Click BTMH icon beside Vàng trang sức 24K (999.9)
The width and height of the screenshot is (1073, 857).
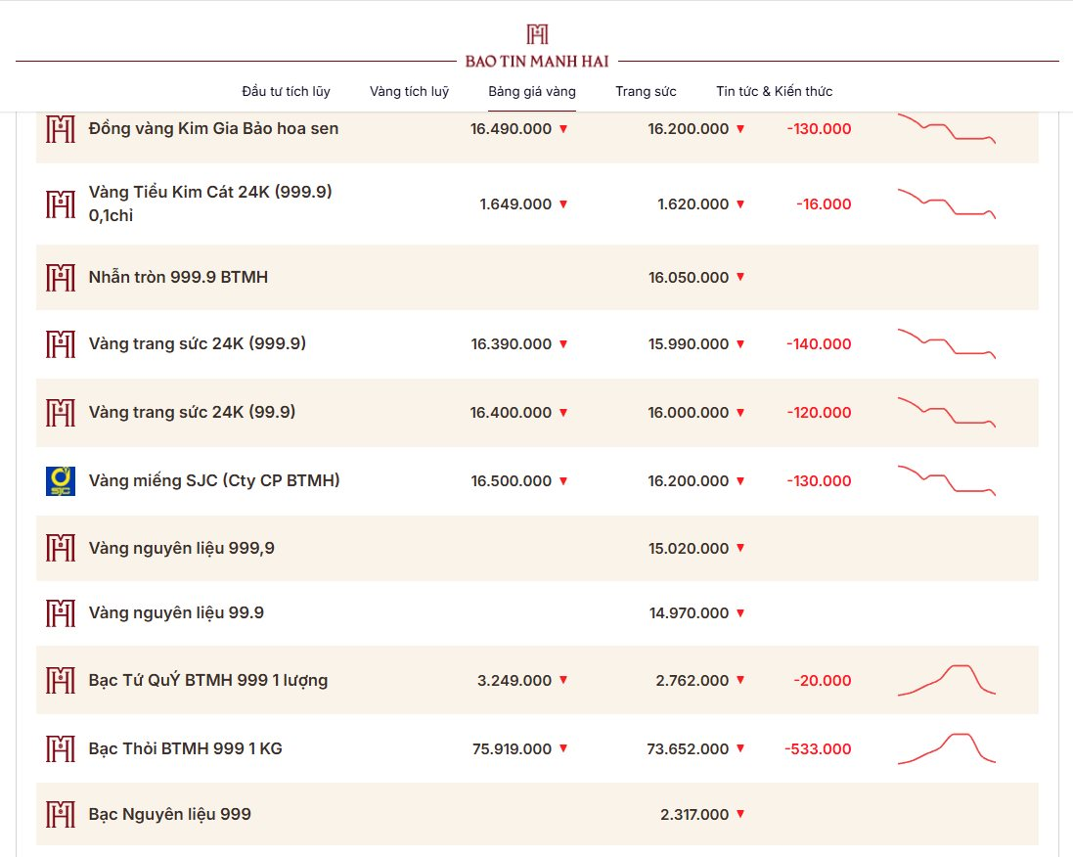coord(61,343)
